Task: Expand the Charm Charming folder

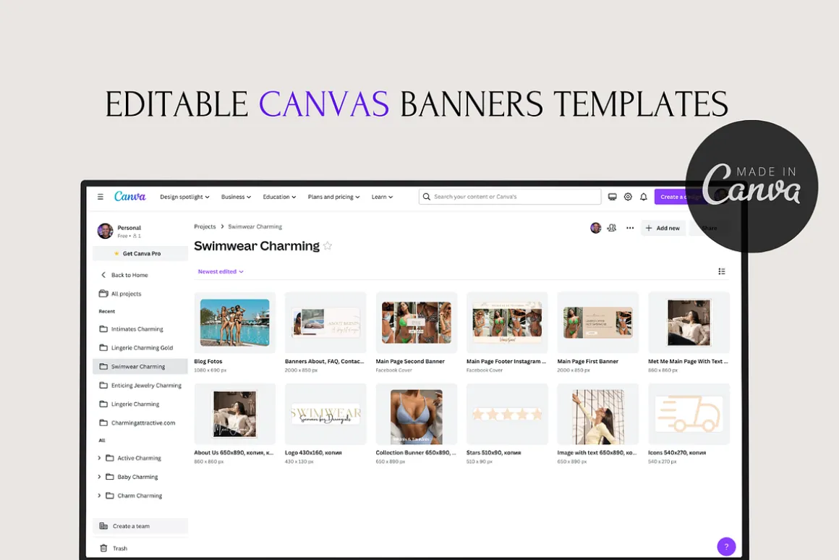Action: tap(99, 496)
